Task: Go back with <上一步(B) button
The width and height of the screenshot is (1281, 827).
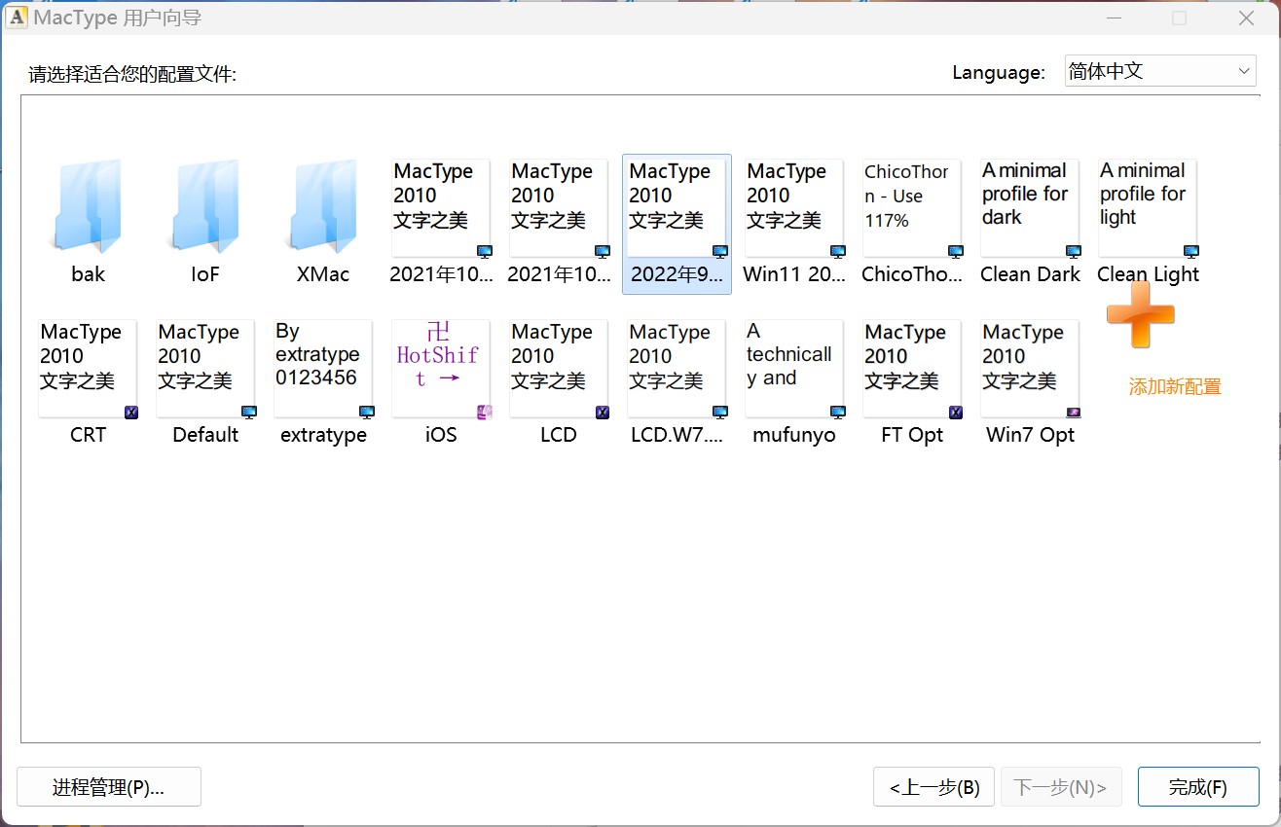Action: [934, 787]
